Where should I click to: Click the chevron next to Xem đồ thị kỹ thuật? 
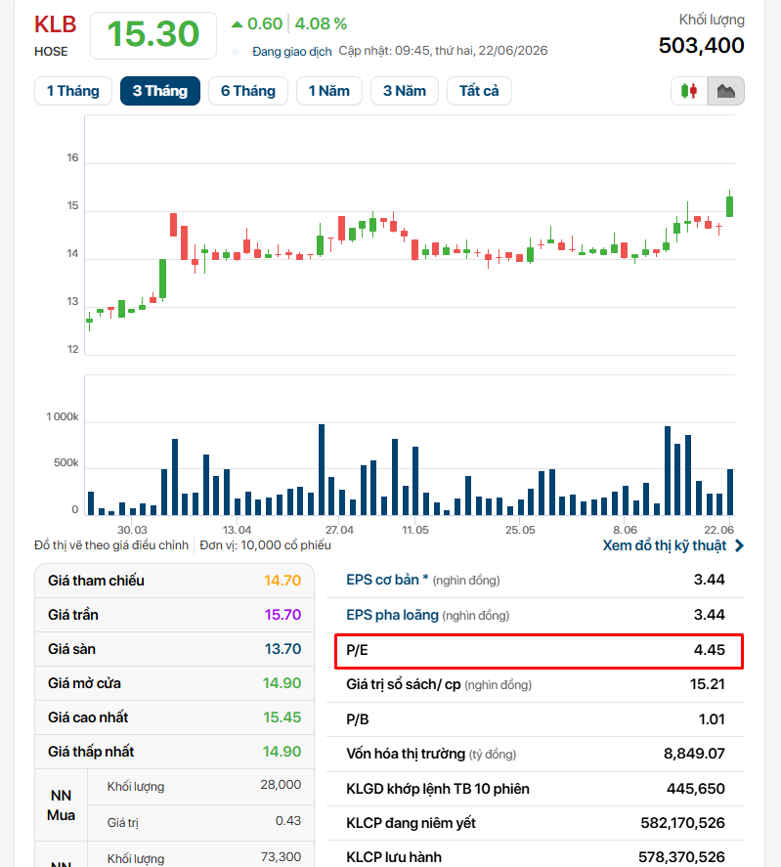click(x=740, y=545)
